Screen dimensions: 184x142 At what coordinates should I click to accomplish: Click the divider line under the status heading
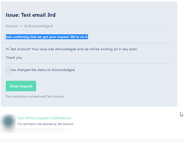[89, 30]
